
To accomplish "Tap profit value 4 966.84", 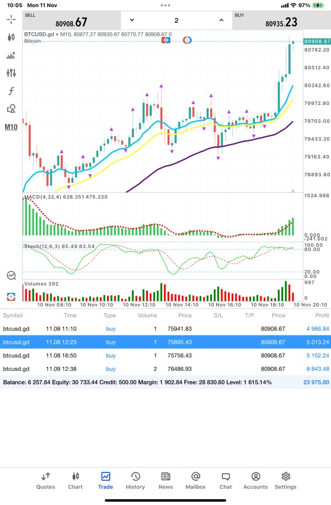I will click(x=318, y=329).
